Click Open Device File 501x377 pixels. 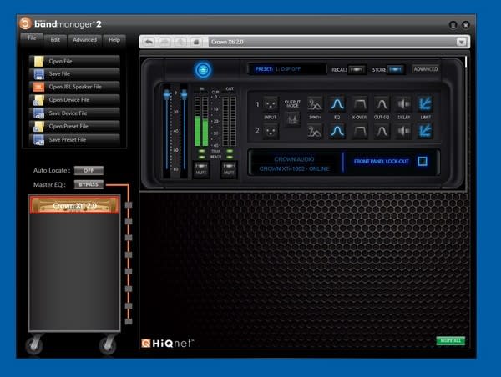74,100
